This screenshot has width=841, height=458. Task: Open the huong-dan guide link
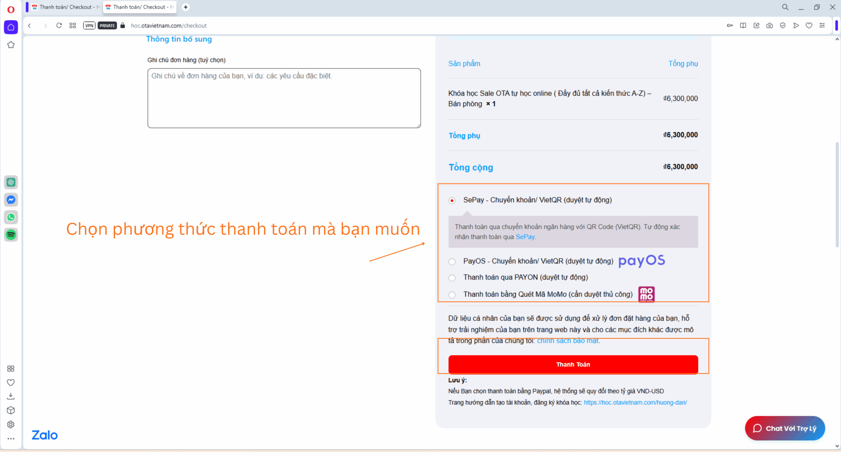pos(635,403)
